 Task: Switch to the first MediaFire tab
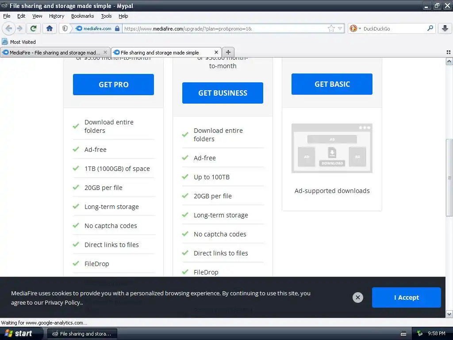[x=55, y=52]
